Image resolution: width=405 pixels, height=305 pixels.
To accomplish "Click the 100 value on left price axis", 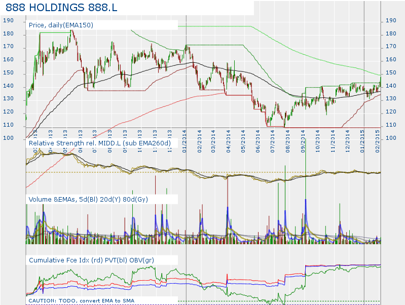I will click(8, 138).
